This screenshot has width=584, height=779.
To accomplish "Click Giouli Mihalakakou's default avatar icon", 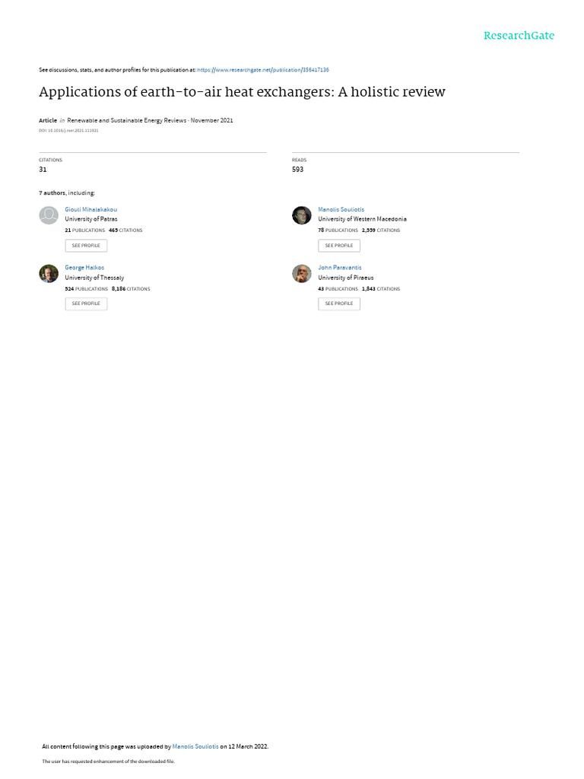I will click(x=49, y=215).
